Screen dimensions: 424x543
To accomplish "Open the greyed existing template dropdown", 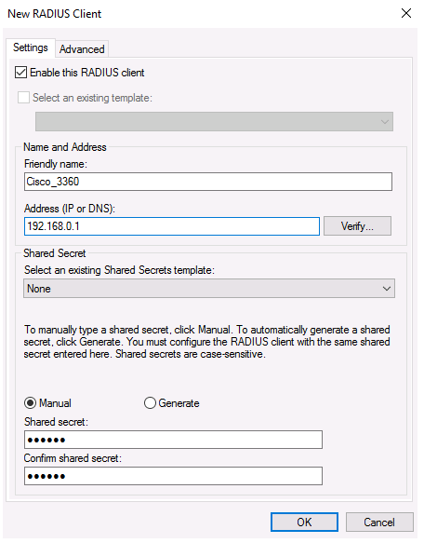I will click(214, 122).
